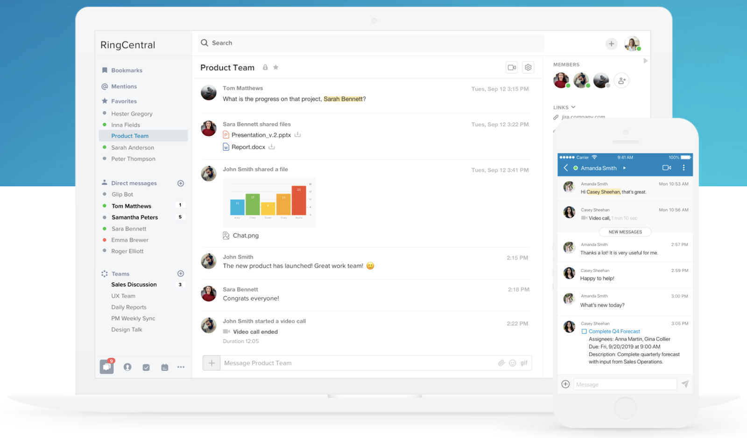Open the Report.docx file
Screen dimensions: 747x438
248,147
